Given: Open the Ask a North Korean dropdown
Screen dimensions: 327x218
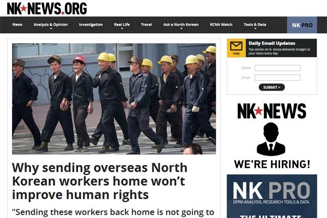Looking at the screenshot, I should (x=181, y=25).
